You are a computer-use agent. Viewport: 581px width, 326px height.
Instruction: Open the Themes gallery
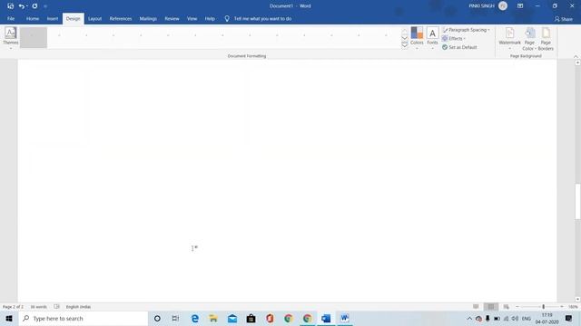[10, 38]
